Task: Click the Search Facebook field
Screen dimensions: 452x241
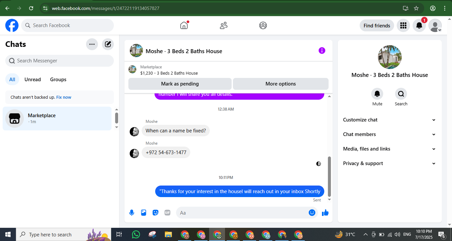Action: tap(68, 25)
